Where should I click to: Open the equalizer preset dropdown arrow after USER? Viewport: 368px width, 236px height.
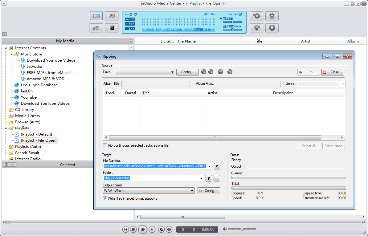pyautogui.click(x=213, y=30)
